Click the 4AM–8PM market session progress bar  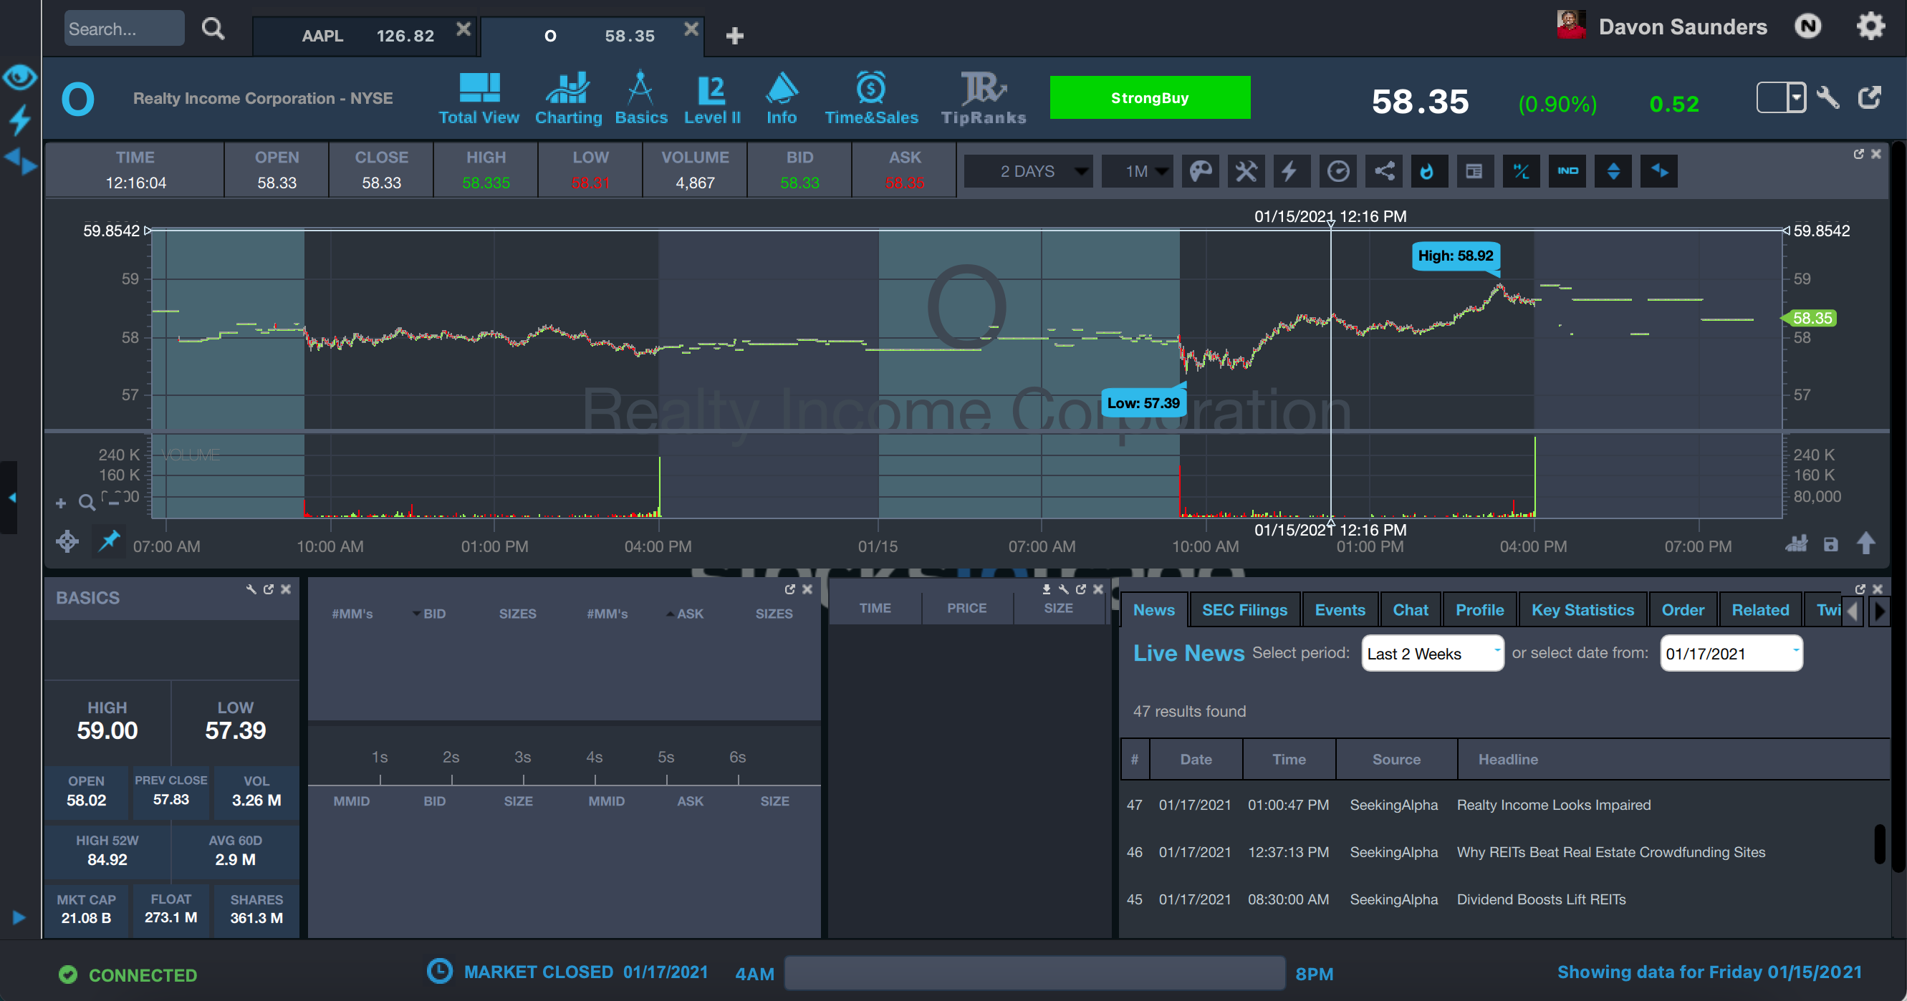1034,973
